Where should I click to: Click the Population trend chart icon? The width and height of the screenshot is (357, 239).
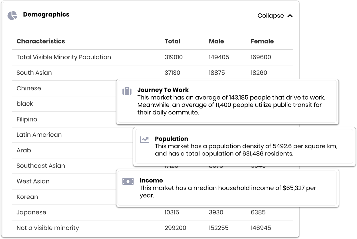click(x=144, y=140)
